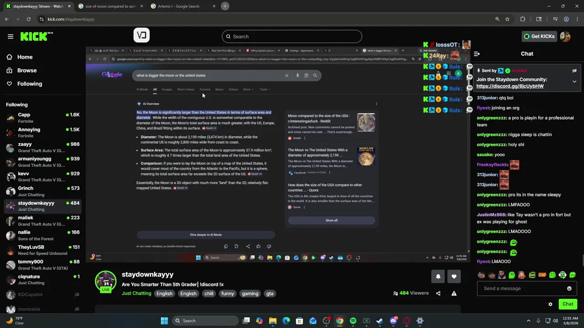The image size is (584, 328).
Task: Toggle the follow heart button for staydownkayyy
Action: pos(454,277)
